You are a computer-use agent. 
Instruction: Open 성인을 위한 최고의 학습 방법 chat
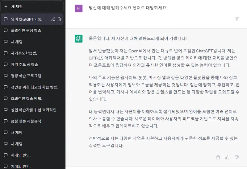[x=32, y=87]
